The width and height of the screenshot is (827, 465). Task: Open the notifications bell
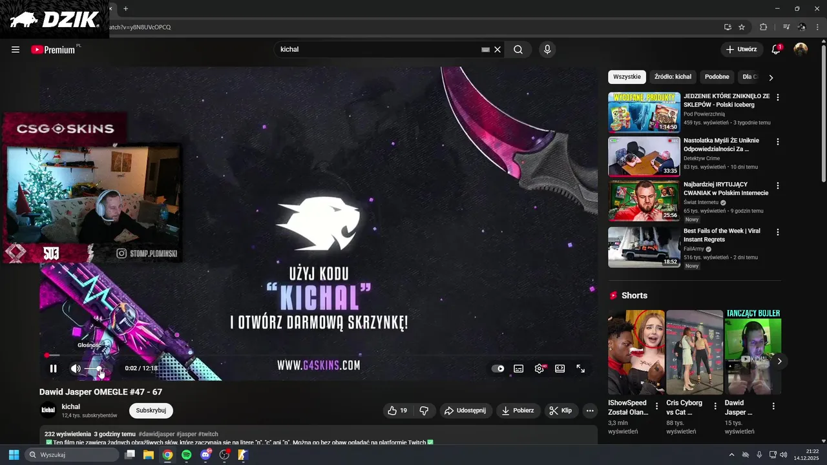pos(776,50)
